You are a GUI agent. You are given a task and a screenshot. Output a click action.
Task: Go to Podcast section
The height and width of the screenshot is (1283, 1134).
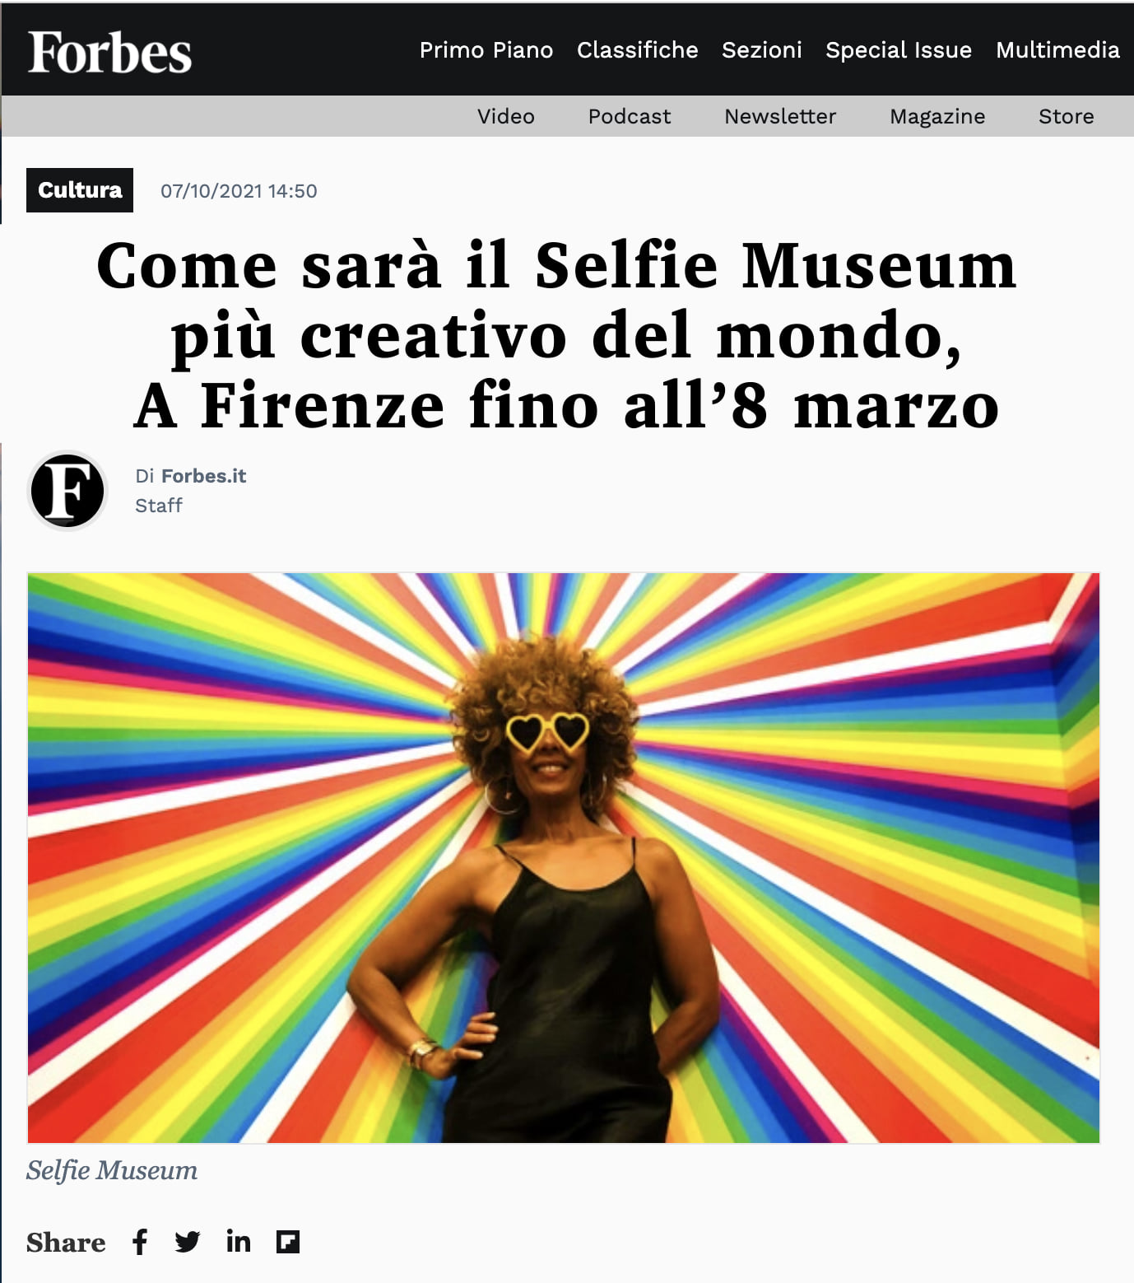point(630,116)
